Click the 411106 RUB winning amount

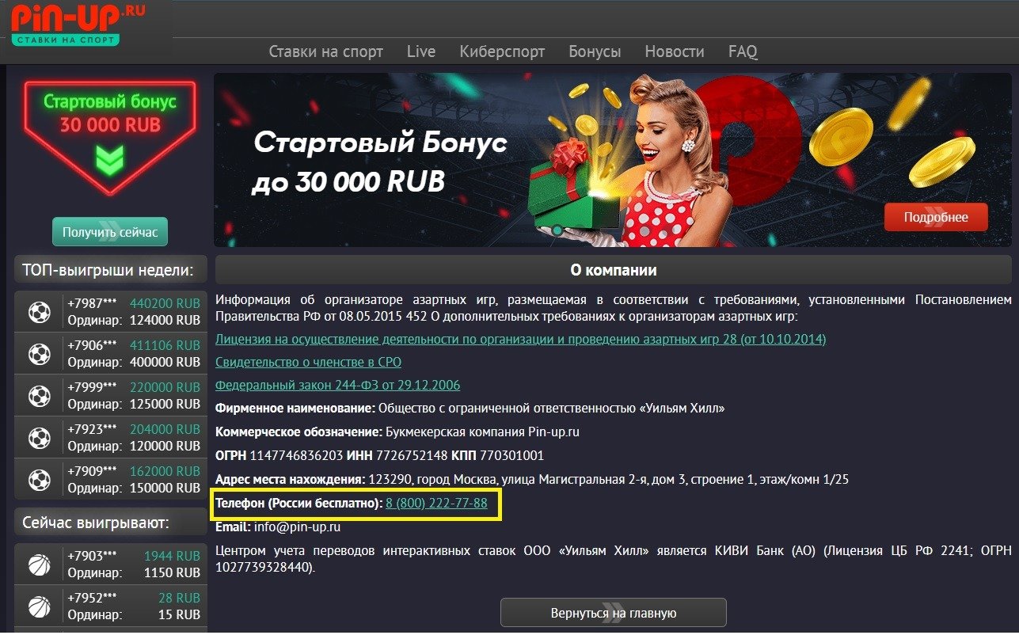pyautogui.click(x=165, y=346)
